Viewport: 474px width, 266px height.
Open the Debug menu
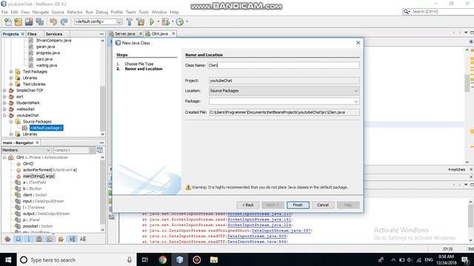102,12
